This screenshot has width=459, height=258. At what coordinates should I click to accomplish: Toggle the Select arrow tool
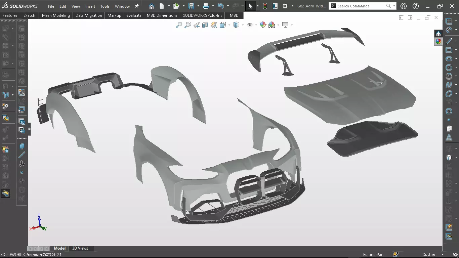point(250,6)
